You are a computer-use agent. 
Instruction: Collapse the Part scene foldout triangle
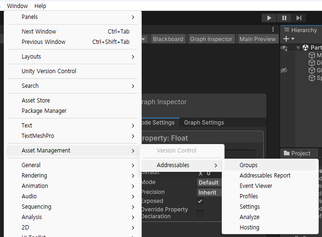[x=298, y=48]
